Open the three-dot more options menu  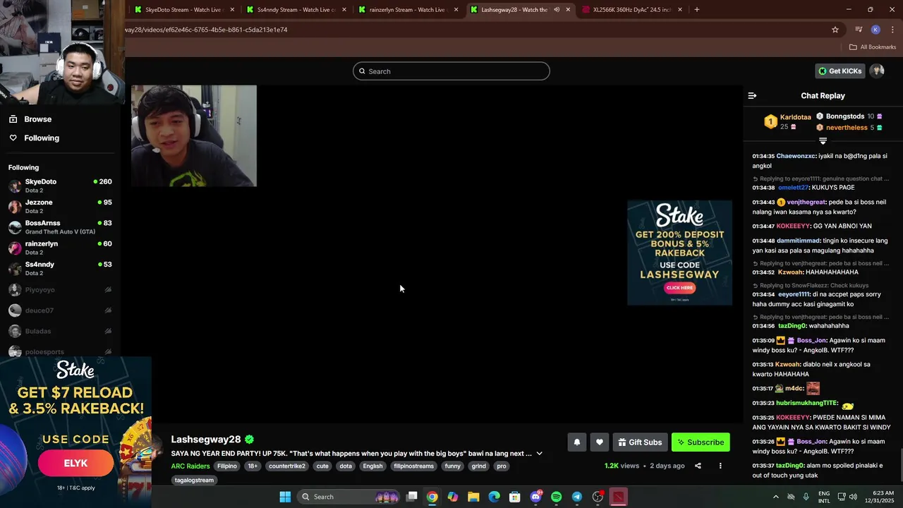tap(720, 466)
